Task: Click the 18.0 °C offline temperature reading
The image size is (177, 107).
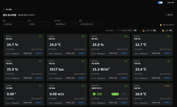Action: 141,94
